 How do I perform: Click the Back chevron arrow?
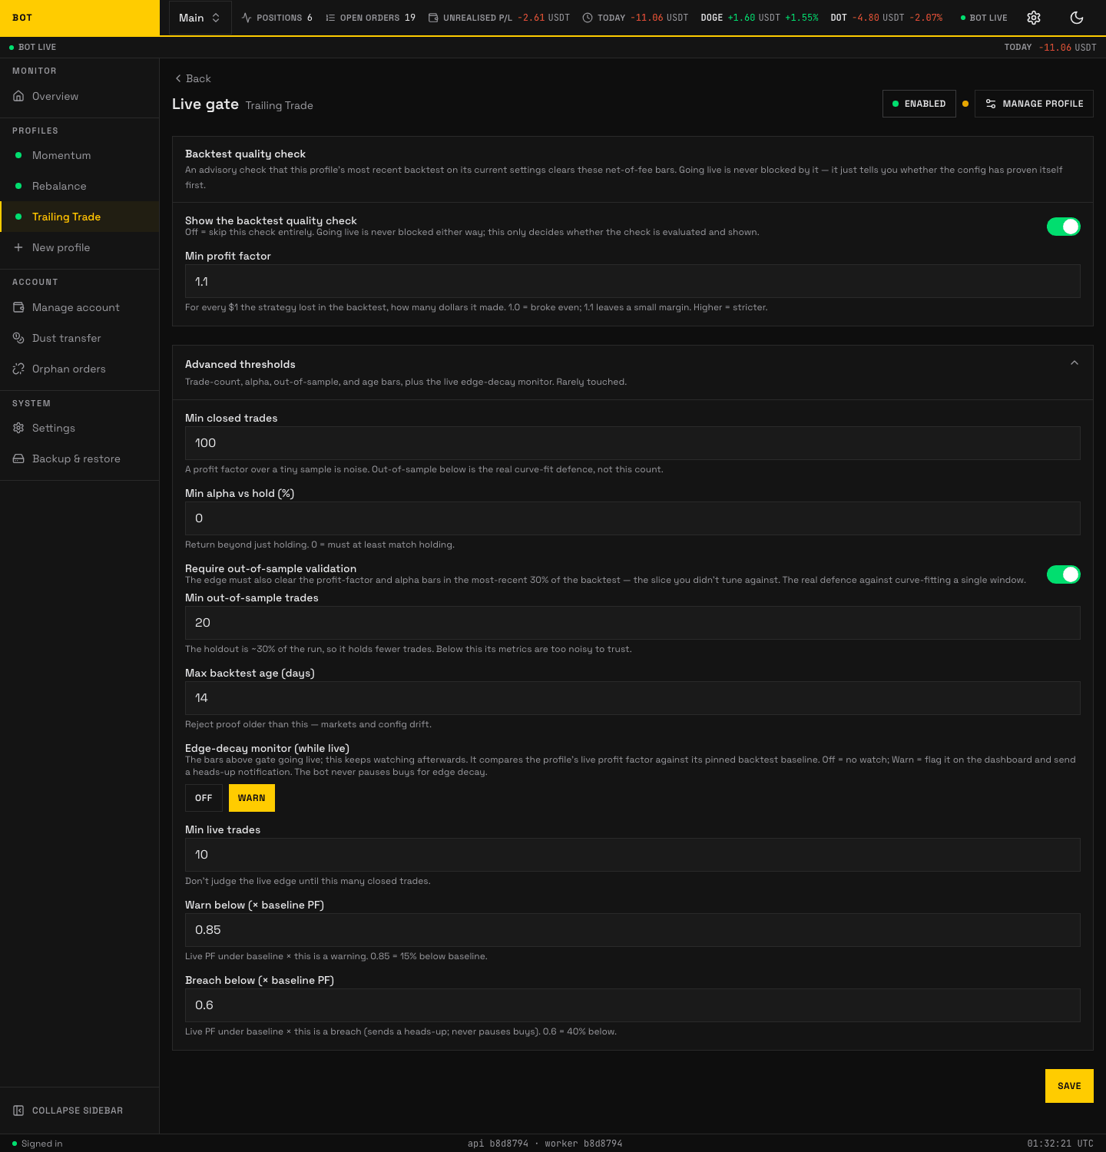178,78
